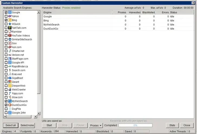The height and width of the screenshot is (134, 197).
Task: Click the Ask.com icon
Action: click(10, 47)
